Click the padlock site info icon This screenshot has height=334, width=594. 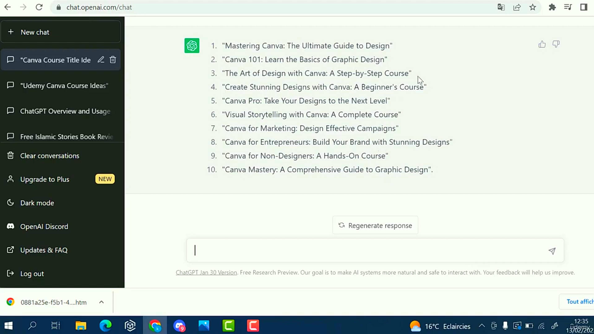[x=58, y=7]
